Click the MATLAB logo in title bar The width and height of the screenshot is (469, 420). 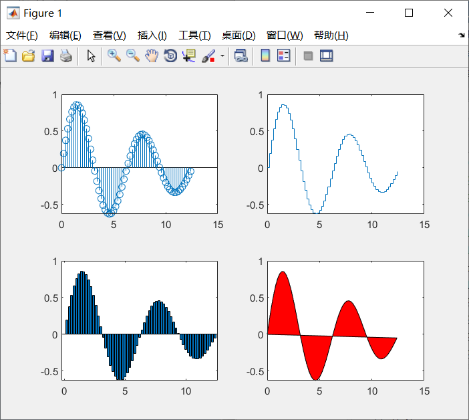pos(13,13)
